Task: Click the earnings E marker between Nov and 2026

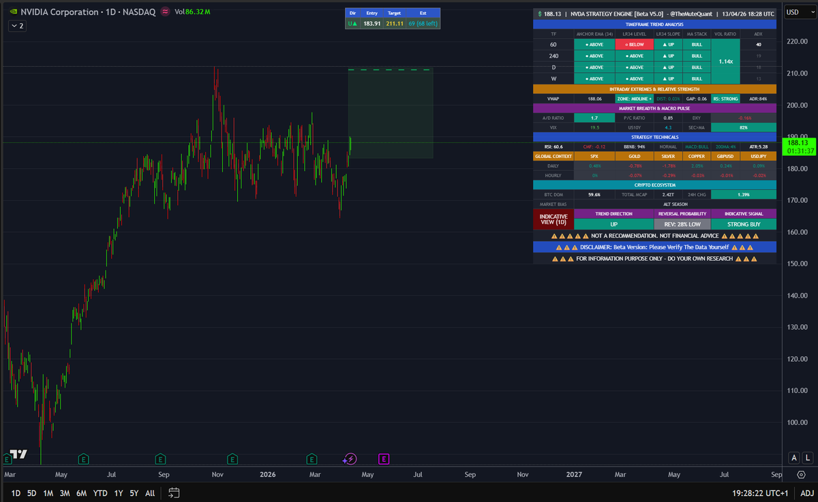Action: point(233,459)
